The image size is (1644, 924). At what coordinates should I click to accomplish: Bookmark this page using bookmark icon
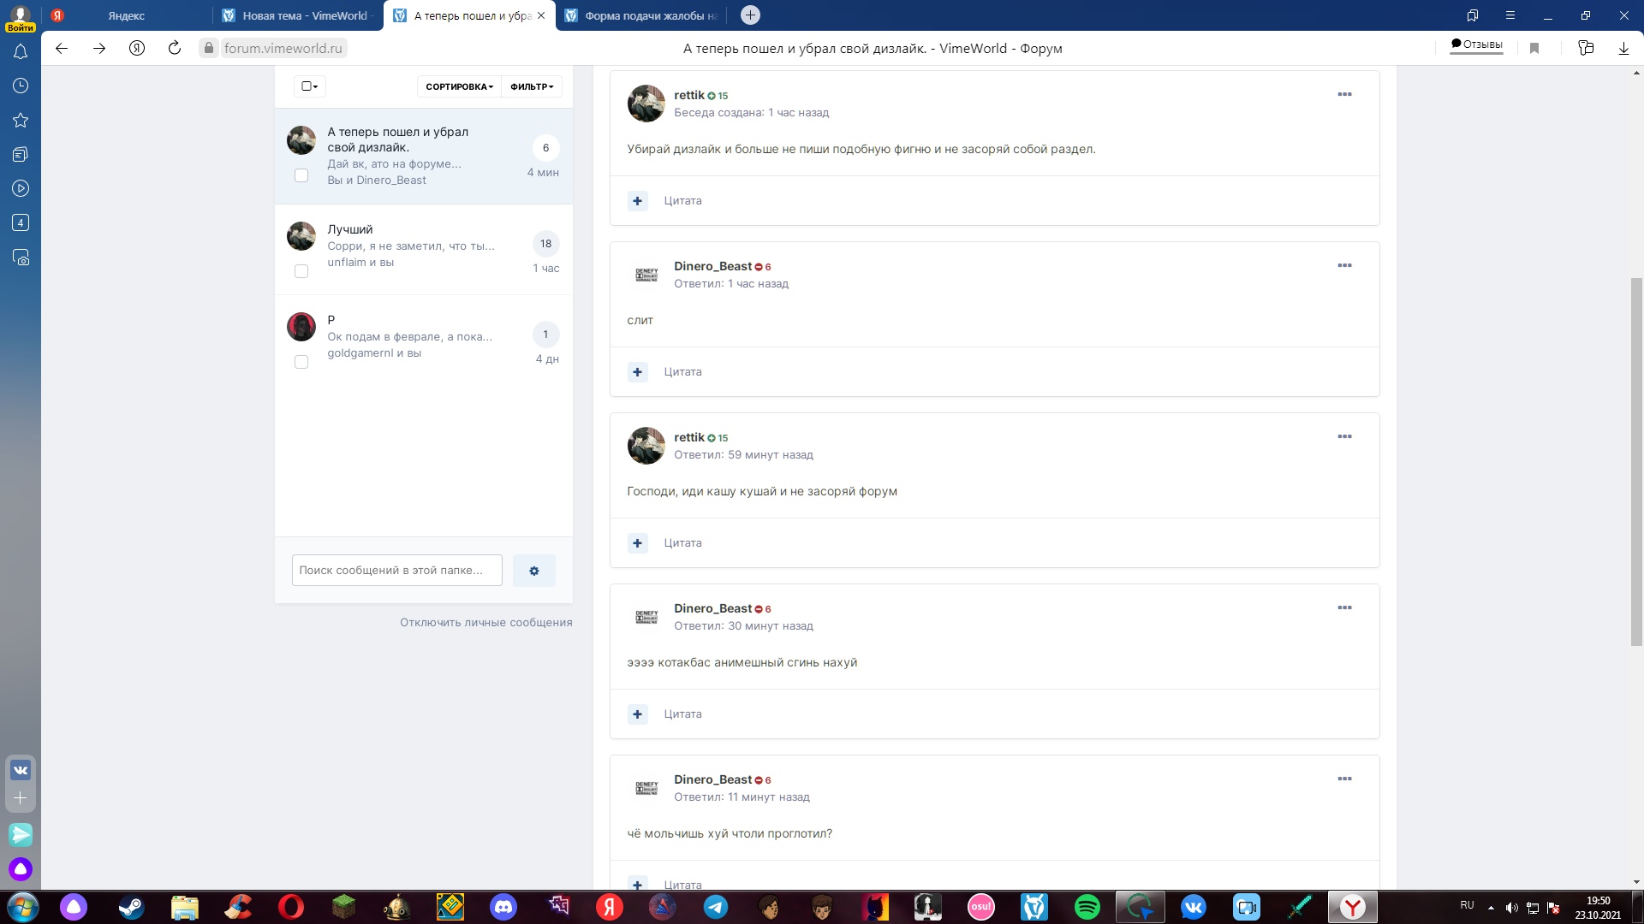[x=1534, y=48]
